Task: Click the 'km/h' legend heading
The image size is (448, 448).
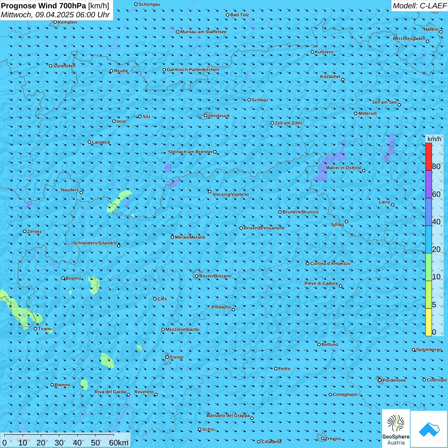Action: click(x=434, y=139)
